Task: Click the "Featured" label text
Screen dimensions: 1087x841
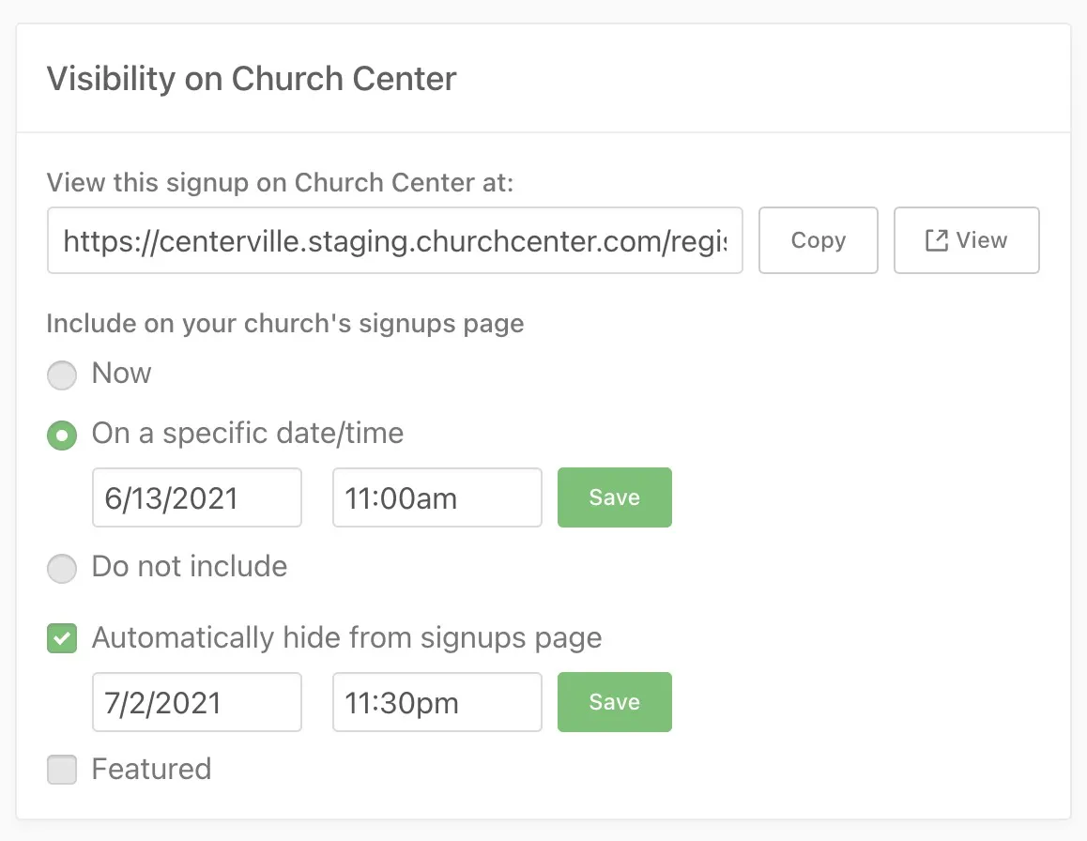Action: pos(151,770)
